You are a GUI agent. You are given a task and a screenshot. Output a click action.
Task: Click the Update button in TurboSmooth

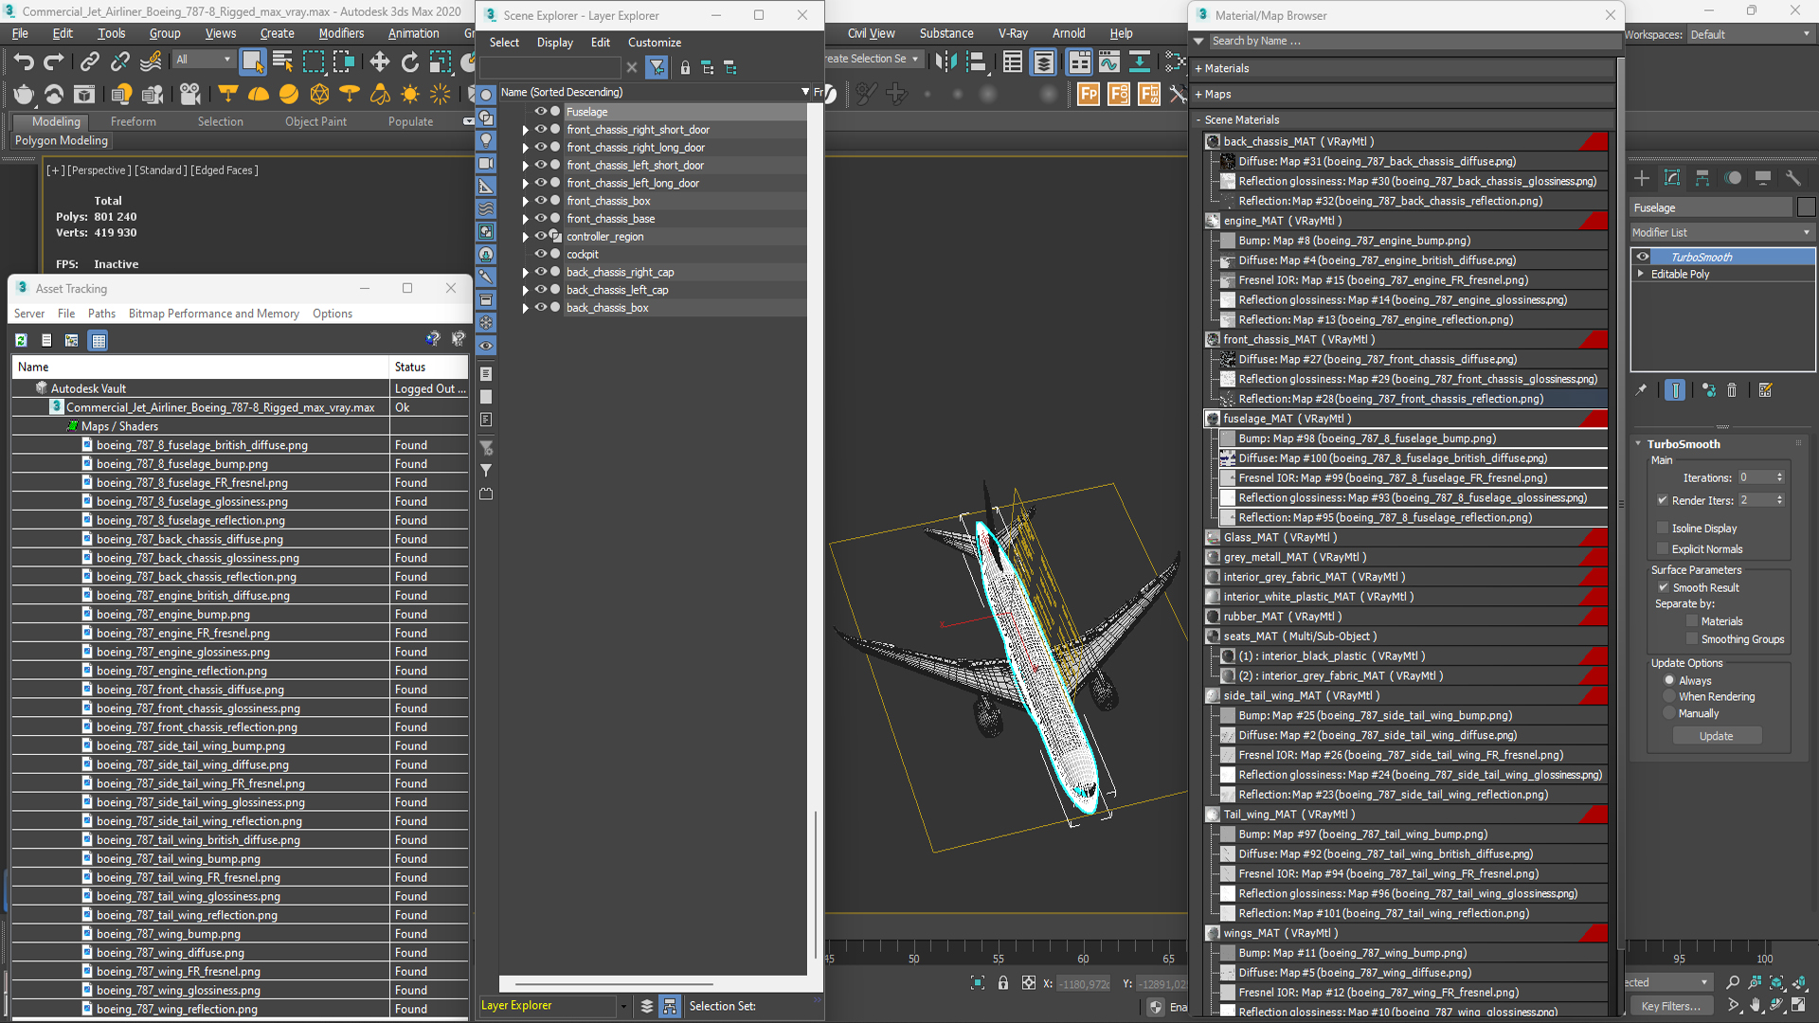(1717, 736)
